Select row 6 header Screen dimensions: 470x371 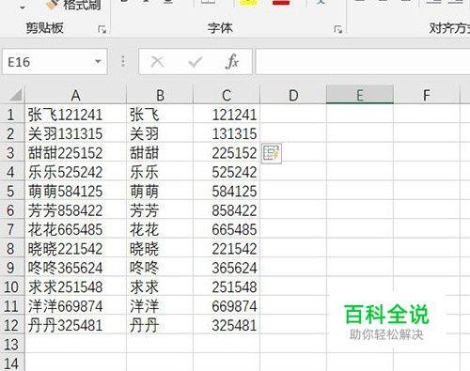pos(12,210)
